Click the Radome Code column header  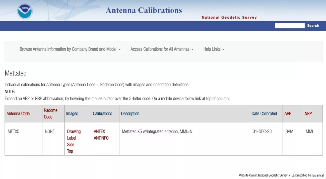point(50,114)
